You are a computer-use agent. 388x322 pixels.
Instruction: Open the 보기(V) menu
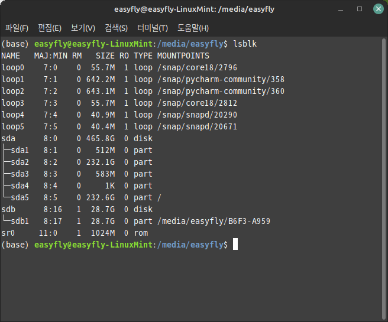(83, 28)
